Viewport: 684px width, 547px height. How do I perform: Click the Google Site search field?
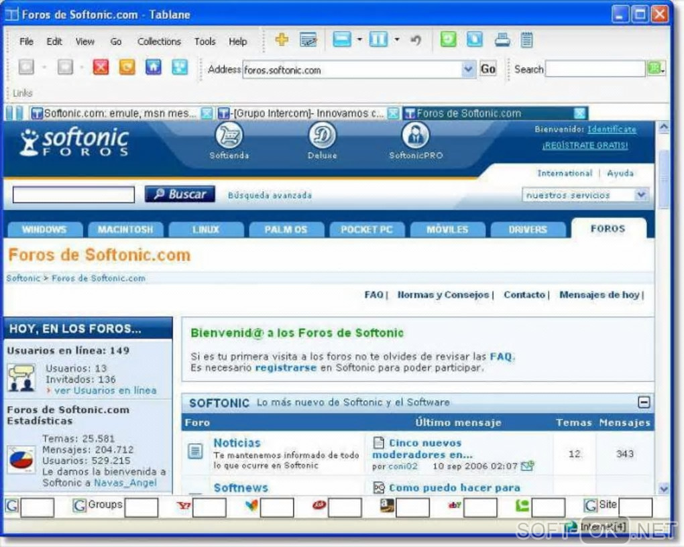635,507
